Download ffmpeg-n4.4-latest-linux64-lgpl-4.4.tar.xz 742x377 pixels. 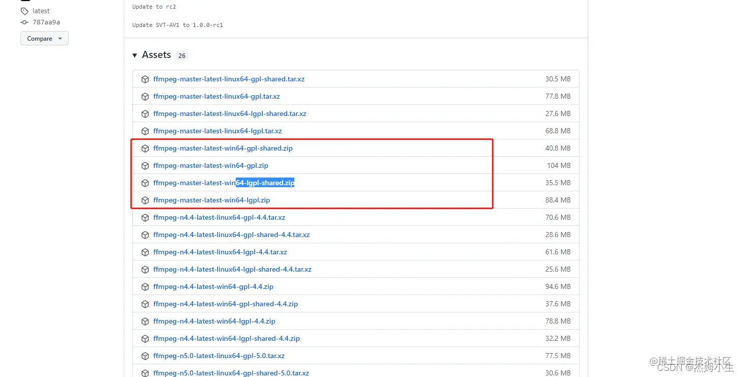tap(220, 252)
